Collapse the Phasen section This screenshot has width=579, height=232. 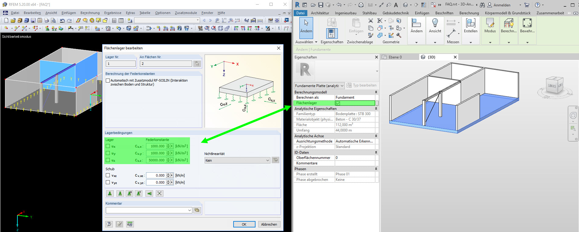pos(376,169)
